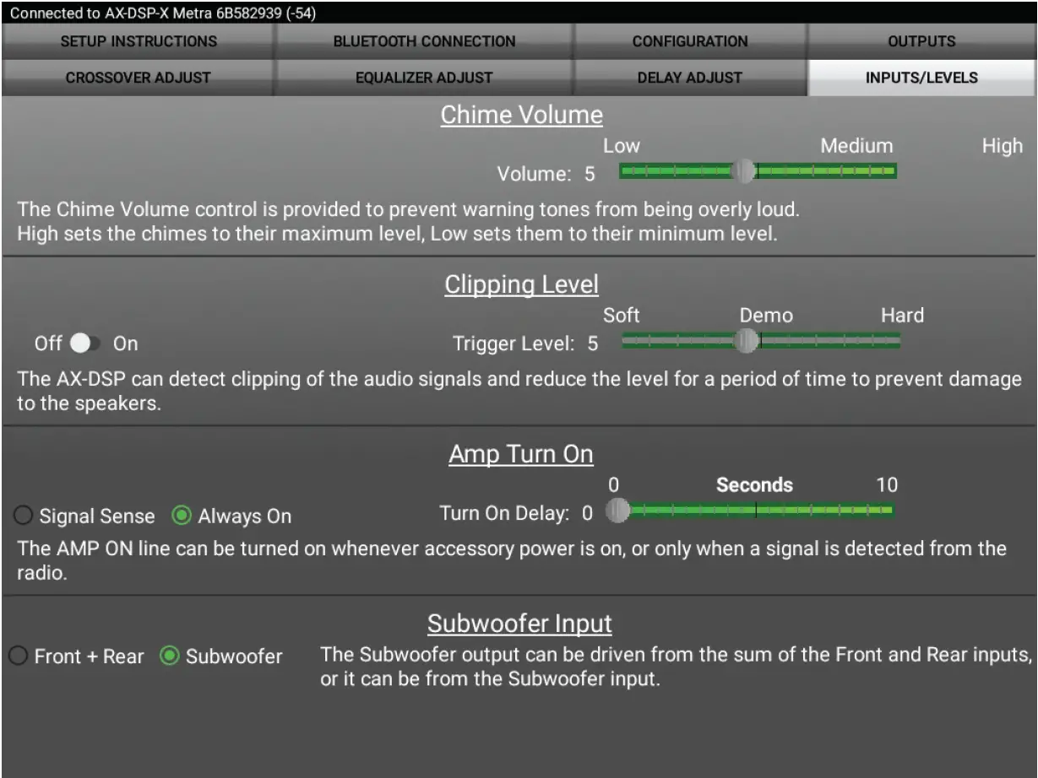Select the Inputs/Levels tab
Viewport: 1038px width, 778px height.
coord(921,77)
